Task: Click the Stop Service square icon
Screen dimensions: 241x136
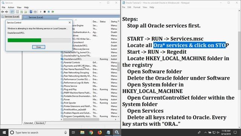Action: tap(44, 12)
